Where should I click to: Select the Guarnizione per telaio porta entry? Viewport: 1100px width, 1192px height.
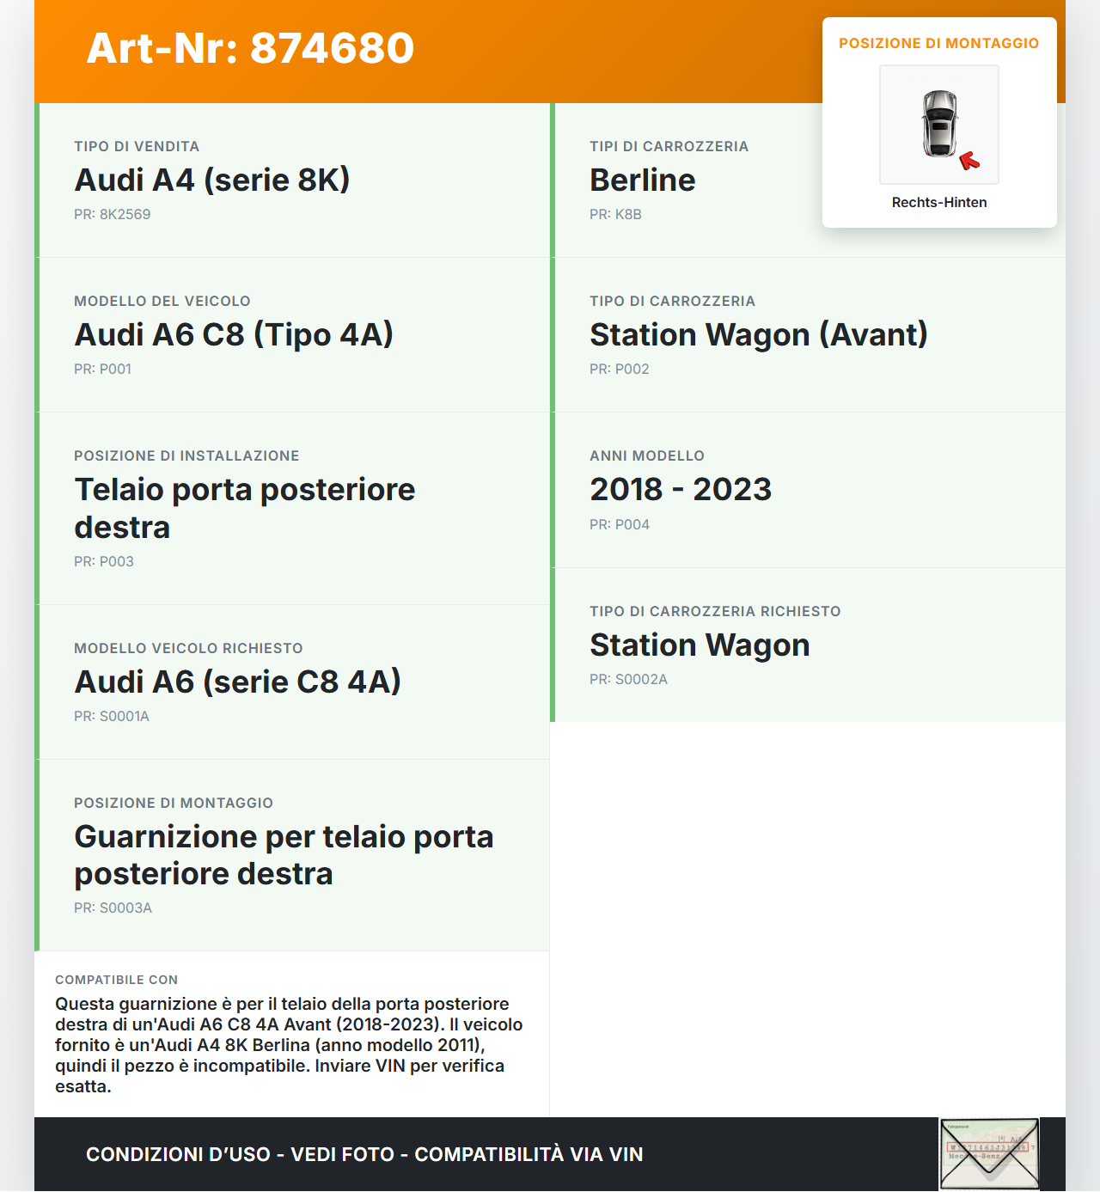pos(284,854)
